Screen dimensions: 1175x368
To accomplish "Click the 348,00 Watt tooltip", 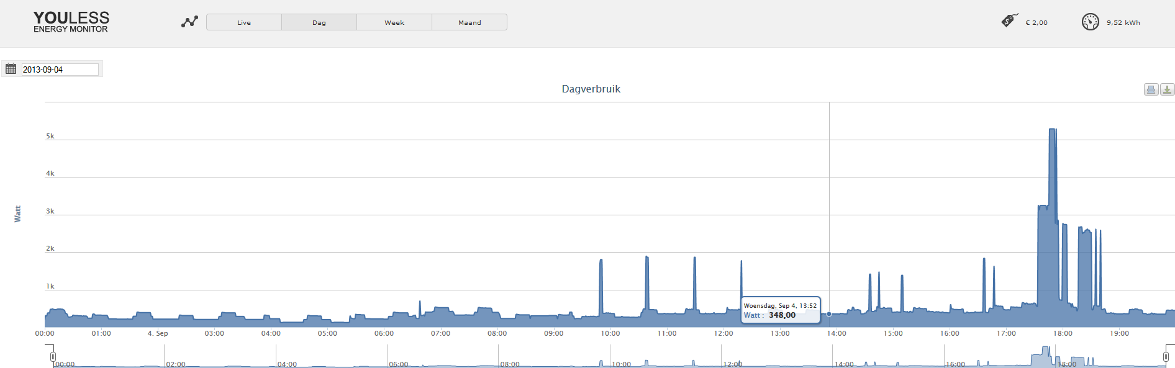I will pos(781,310).
